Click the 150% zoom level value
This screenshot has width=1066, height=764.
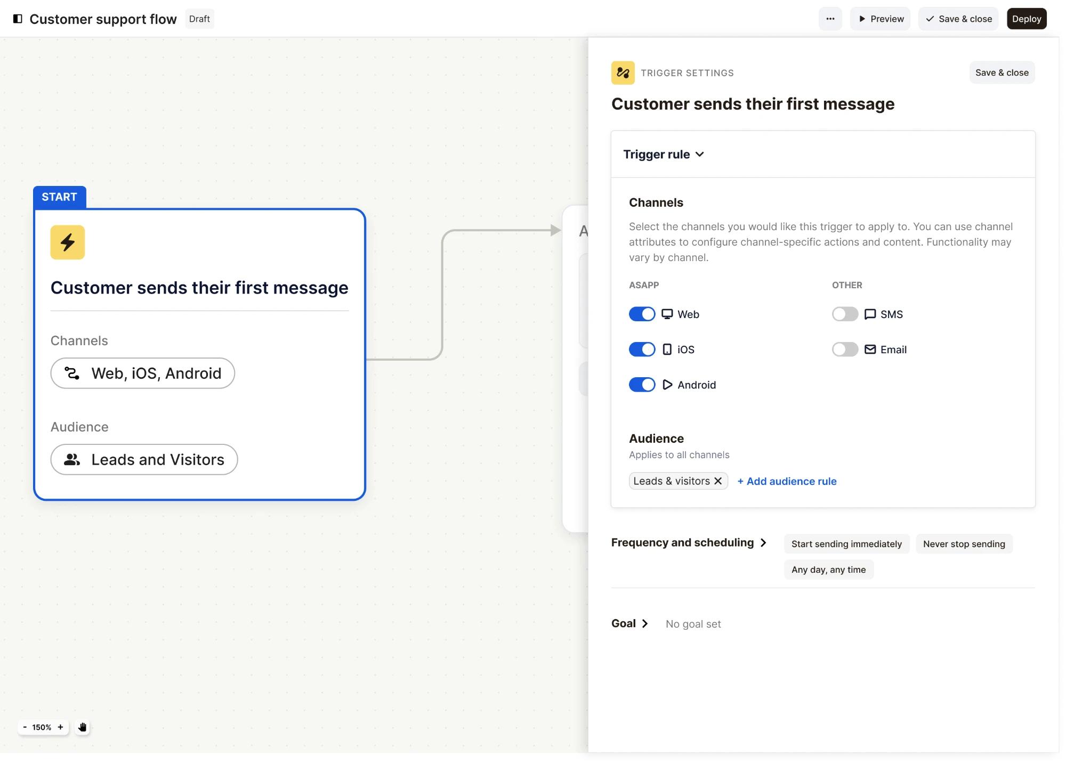(x=42, y=727)
